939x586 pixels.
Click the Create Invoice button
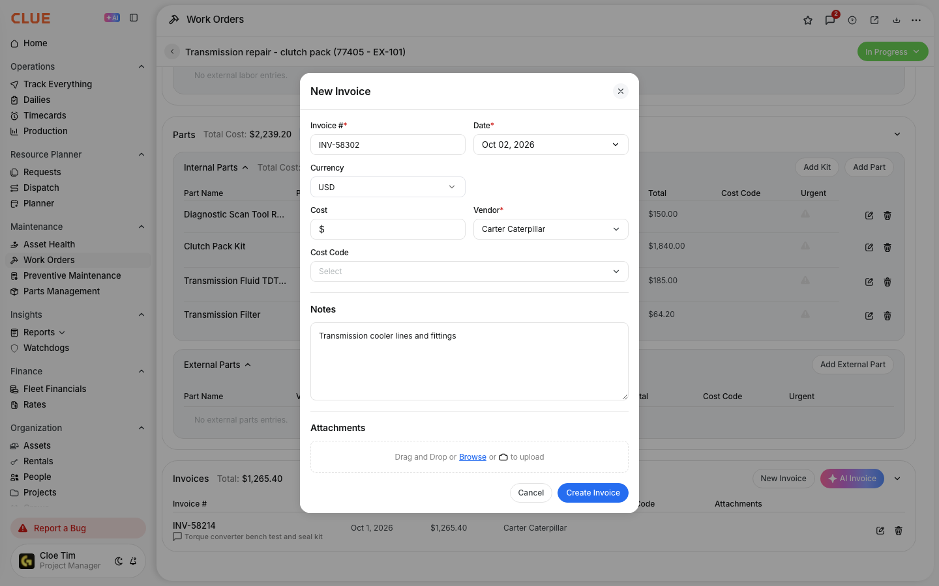coord(593,493)
